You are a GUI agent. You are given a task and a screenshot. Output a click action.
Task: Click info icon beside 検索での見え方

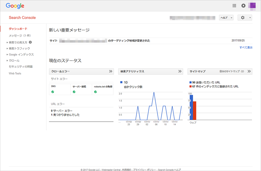(30, 42)
